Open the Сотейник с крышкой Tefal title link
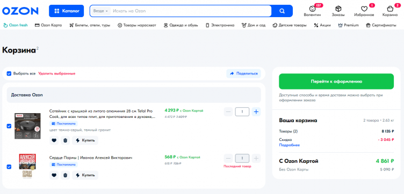Viewport: 404px width, 194px height. pyautogui.click(x=102, y=114)
